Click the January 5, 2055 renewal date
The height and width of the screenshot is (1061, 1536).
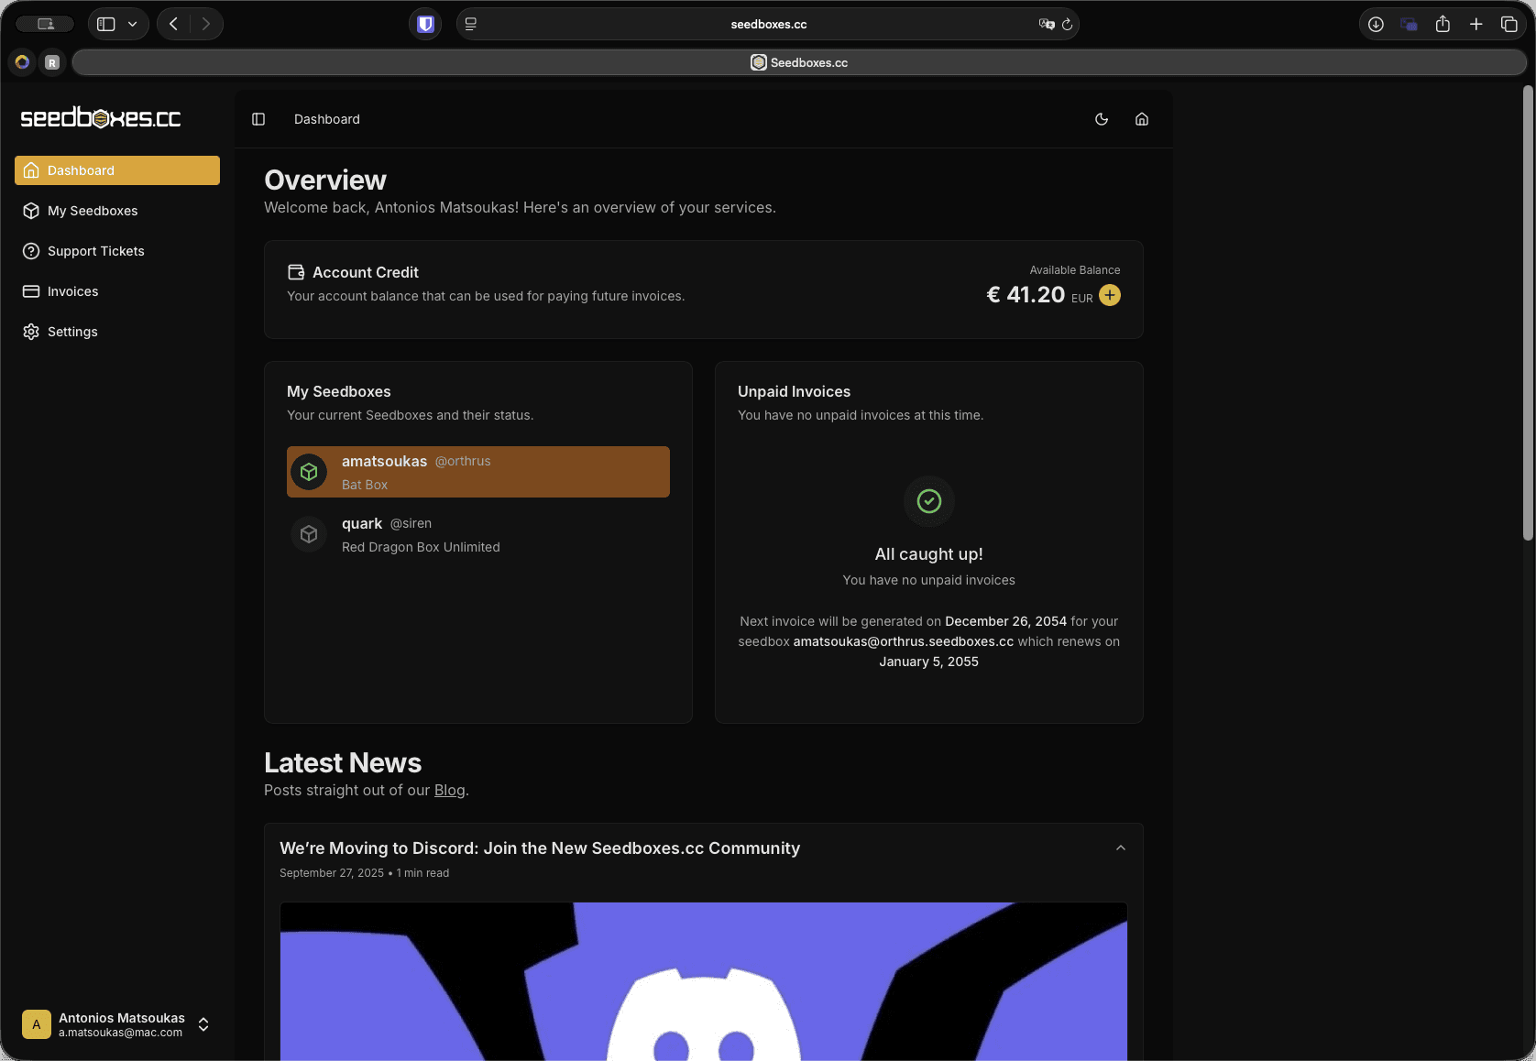point(929,662)
